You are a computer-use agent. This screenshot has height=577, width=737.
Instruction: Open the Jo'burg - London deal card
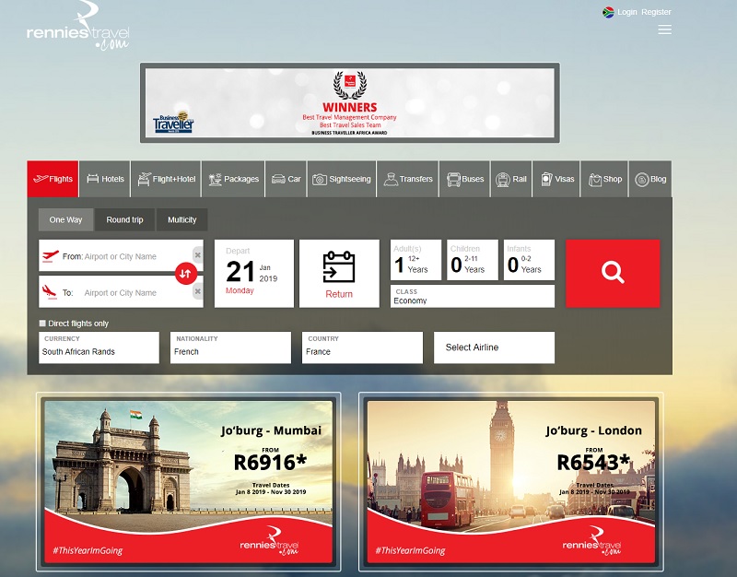(x=511, y=482)
